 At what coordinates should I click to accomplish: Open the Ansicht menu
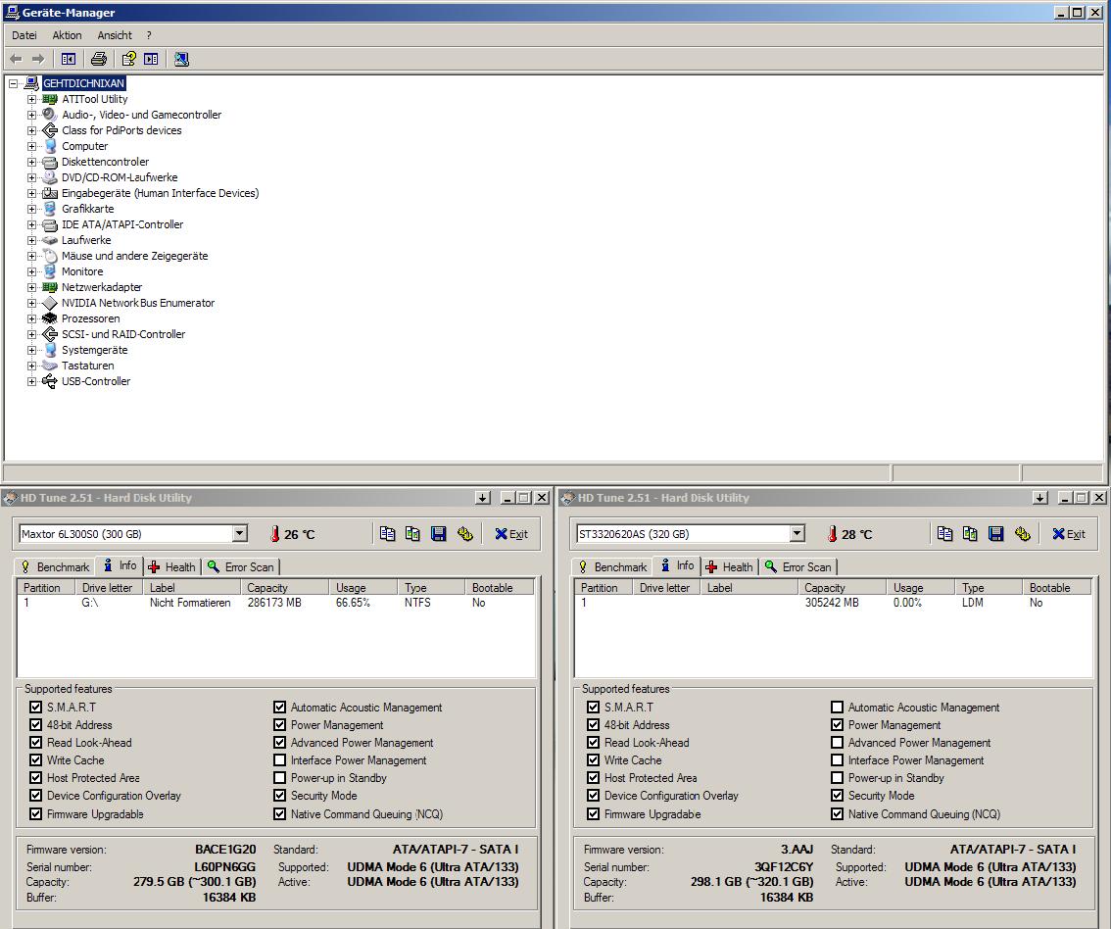point(115,35)
